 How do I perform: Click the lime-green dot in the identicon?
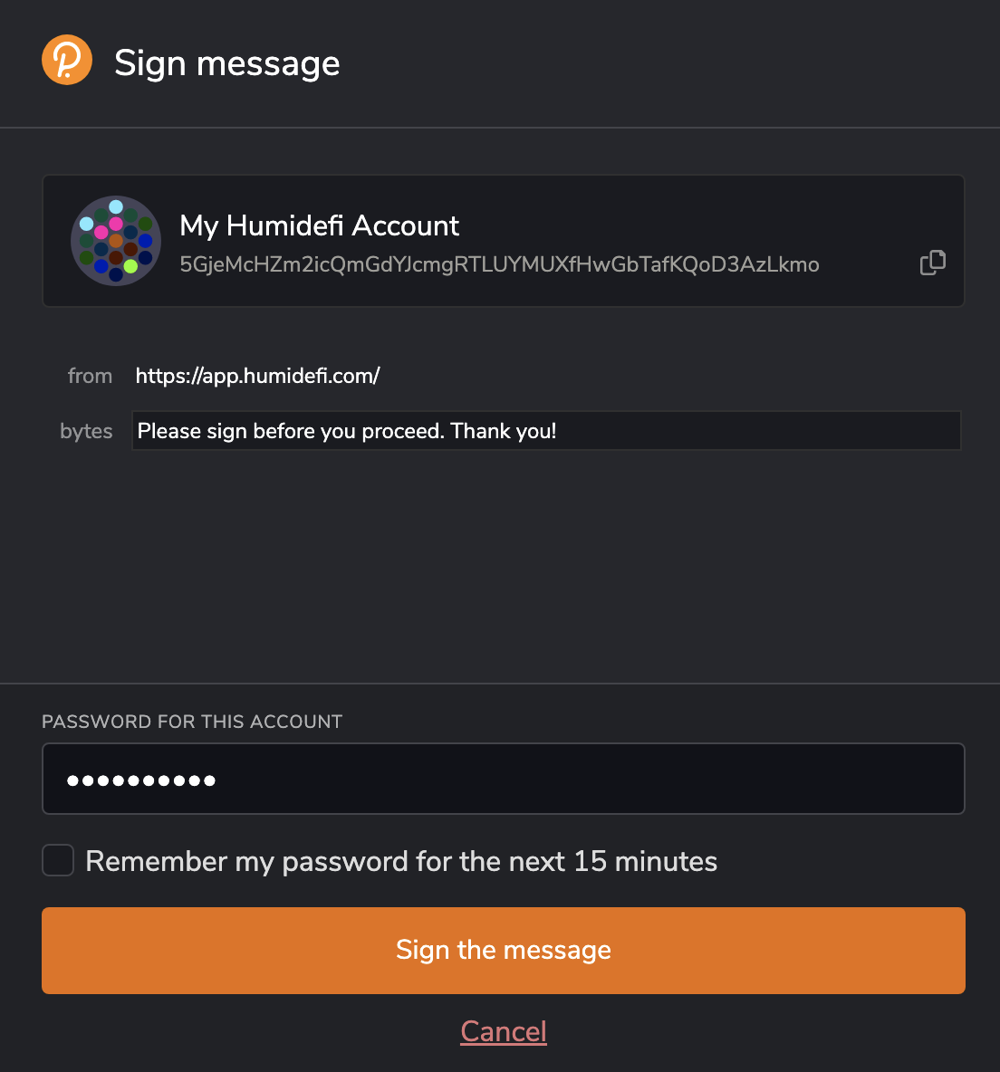130,265
